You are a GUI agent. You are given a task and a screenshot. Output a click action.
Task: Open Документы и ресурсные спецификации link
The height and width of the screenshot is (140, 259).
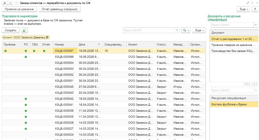click(x=224, y=18)
